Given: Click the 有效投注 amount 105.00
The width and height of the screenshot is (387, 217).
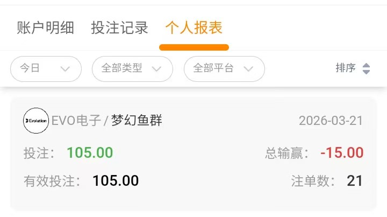Looking at the screenshot, I should coord(116,181).
